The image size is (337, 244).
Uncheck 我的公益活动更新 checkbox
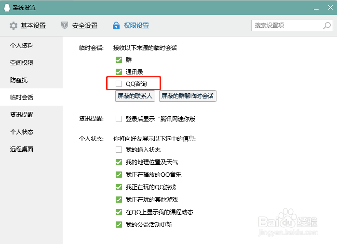[119, 224]
